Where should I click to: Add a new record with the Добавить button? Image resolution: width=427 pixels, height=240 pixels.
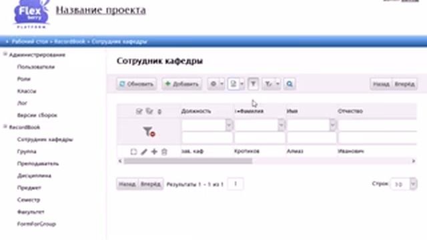181,84
